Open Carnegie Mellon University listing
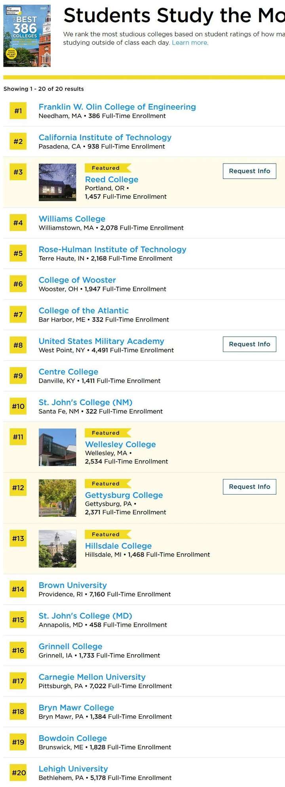 (x=92, y=677)
